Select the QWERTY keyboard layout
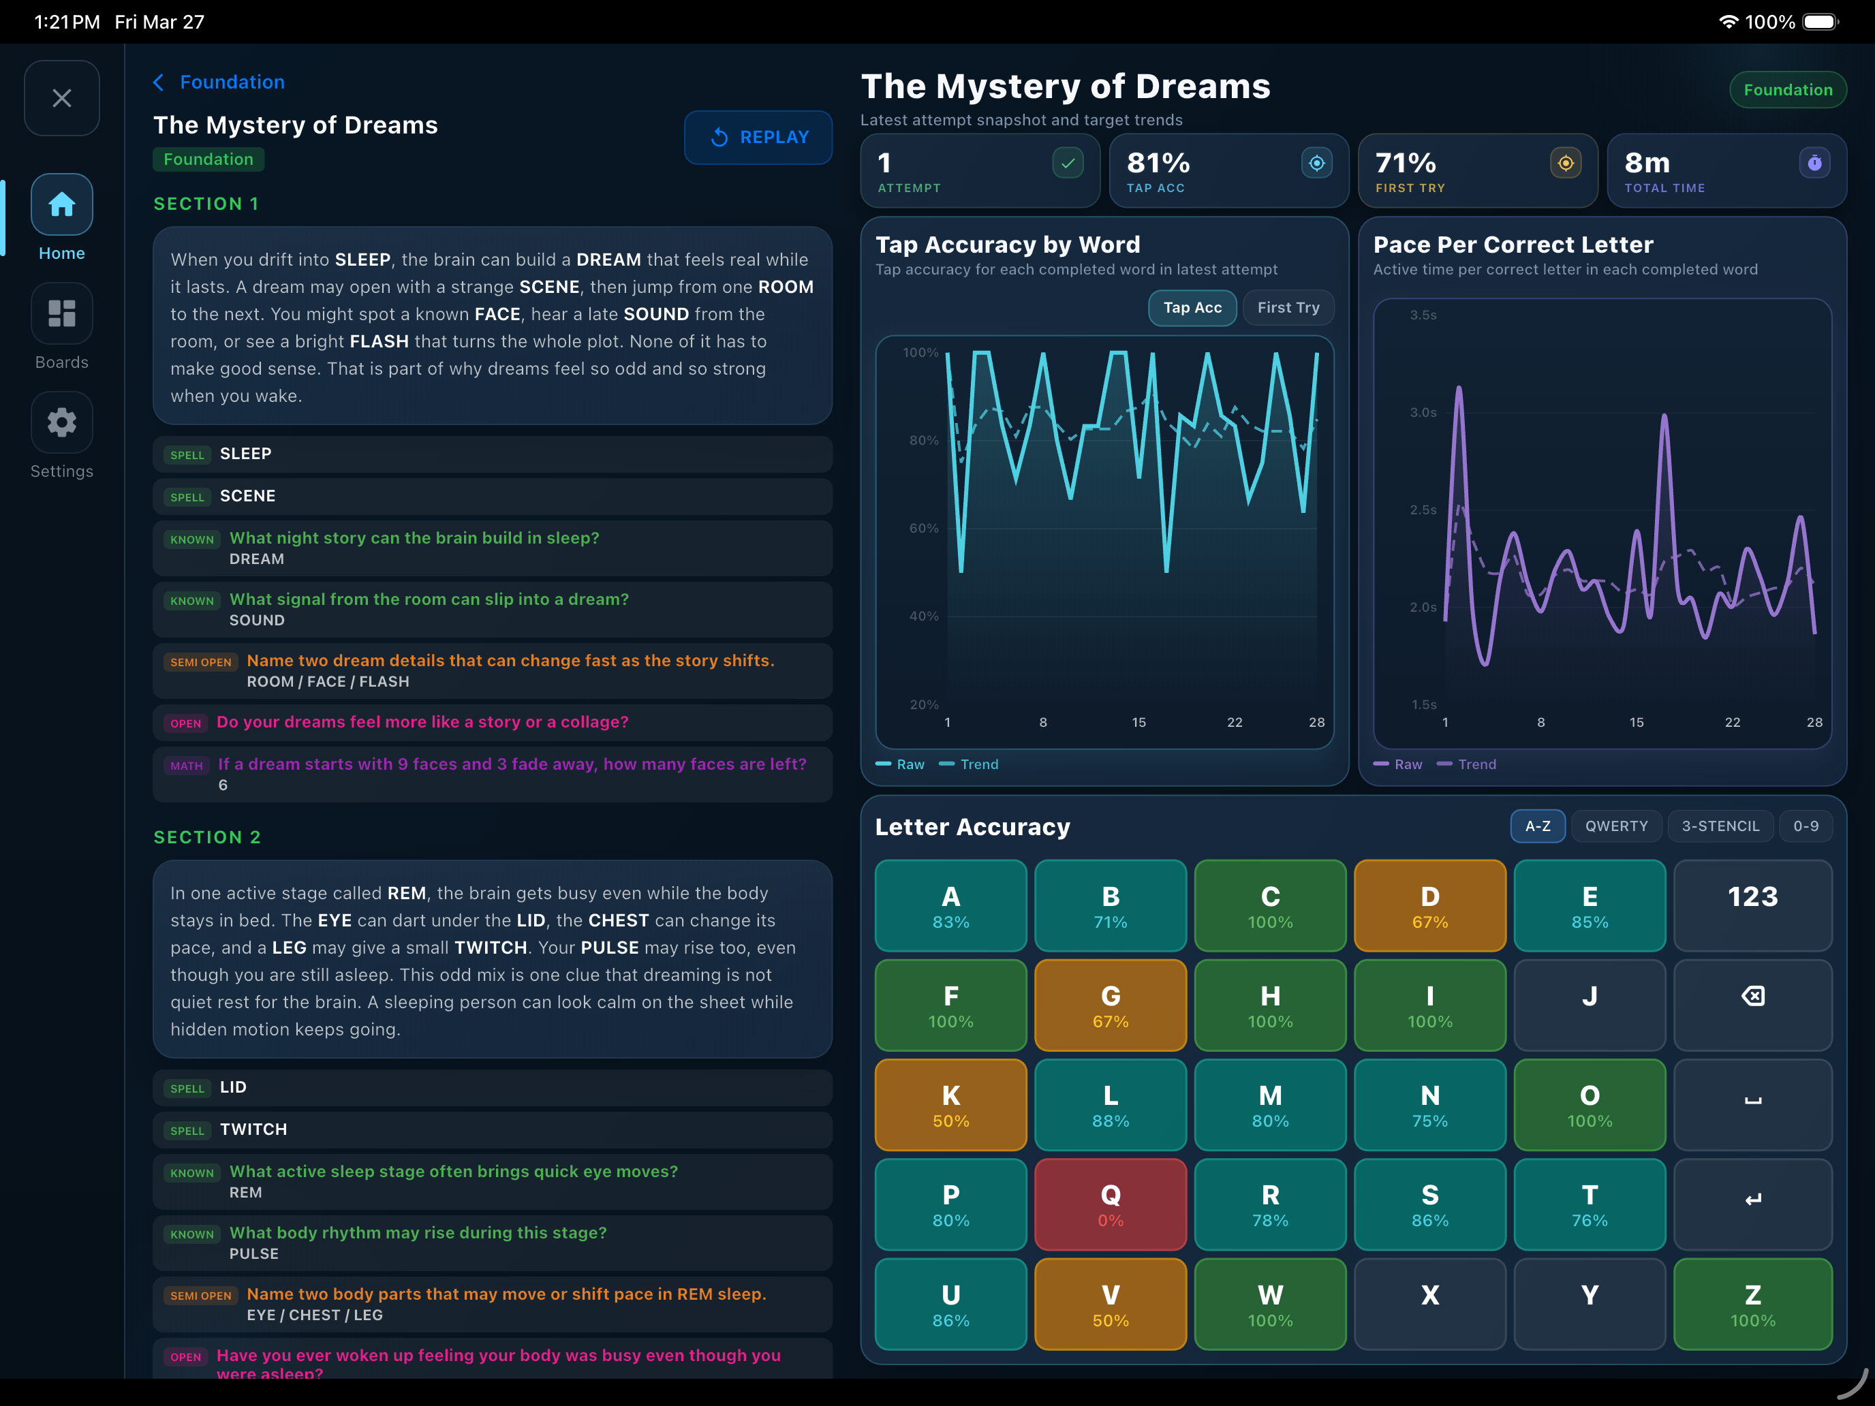The image size is (1875, 1406). (1615, 826)
